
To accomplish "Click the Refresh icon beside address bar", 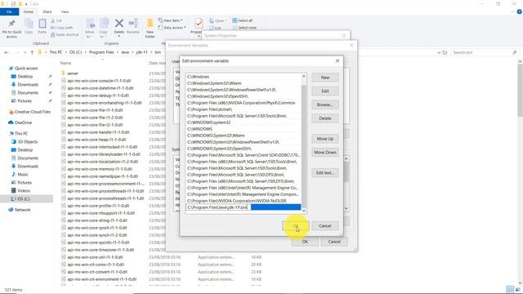I will pyautogui.click(x=445, y=52).
